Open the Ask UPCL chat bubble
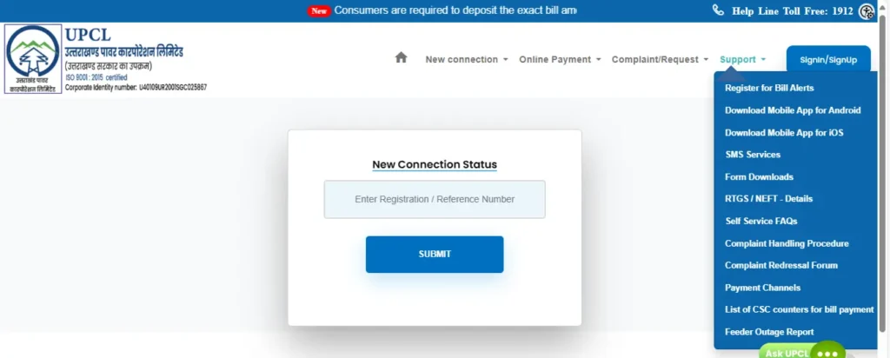This screenshot has height=358, width=890. click(802, 352)
